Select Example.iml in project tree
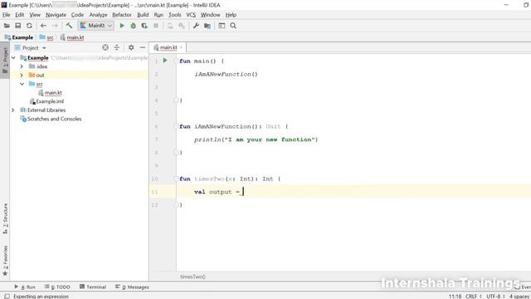This screenshot has height=299, width=531. [46, 101]
